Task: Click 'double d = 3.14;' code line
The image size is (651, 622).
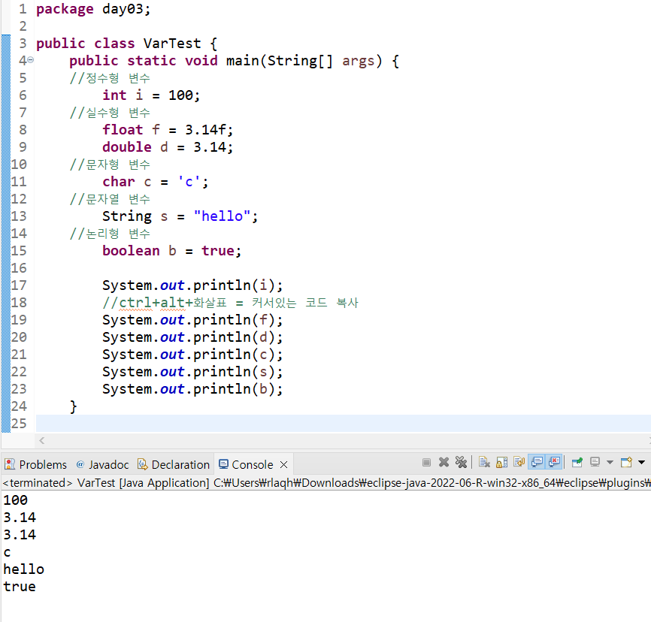Action: (168, 147)
